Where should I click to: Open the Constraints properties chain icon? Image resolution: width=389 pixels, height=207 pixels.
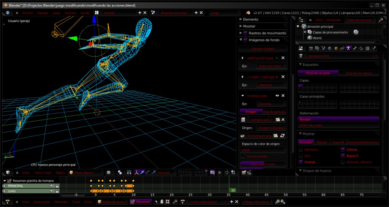click(x=342, y=48)
